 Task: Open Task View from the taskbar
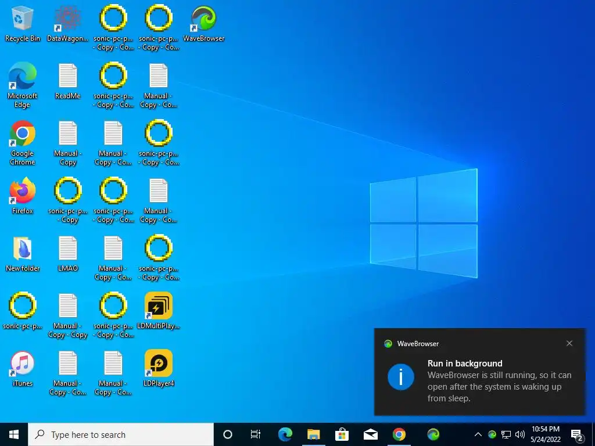(256, 434)
